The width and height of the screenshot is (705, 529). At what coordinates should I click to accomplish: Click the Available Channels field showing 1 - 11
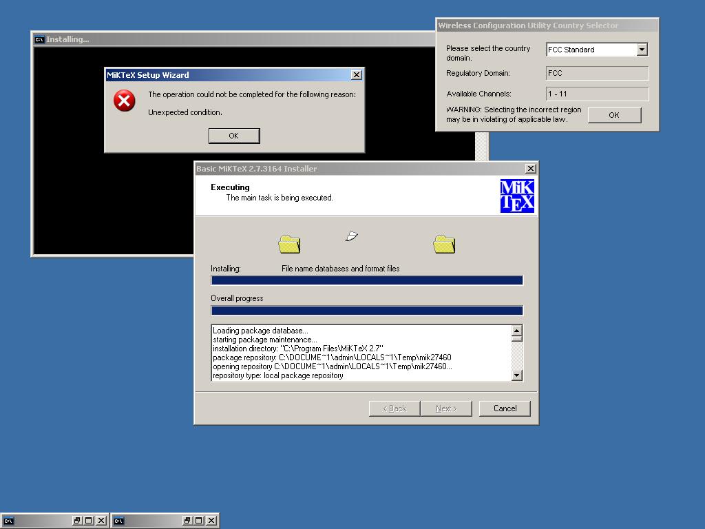point(597,94)
